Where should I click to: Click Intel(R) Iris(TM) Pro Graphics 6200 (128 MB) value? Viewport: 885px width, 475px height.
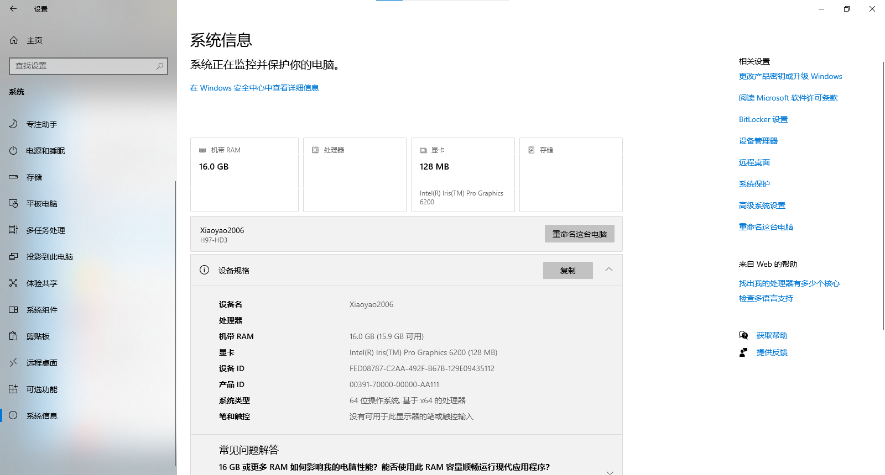(424, 352)
